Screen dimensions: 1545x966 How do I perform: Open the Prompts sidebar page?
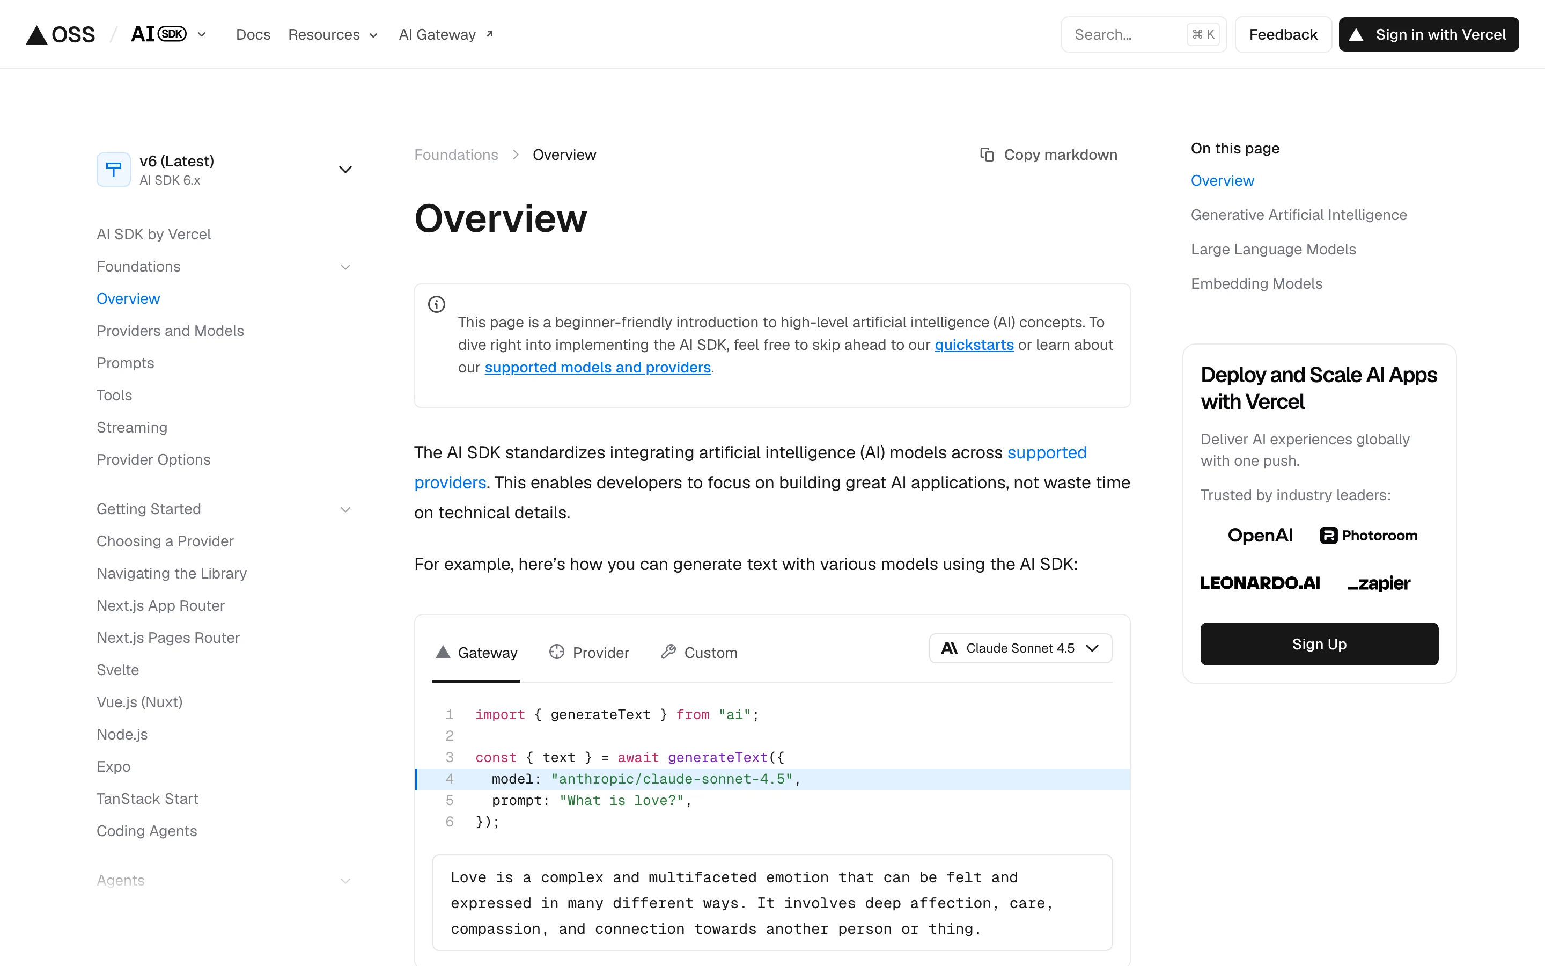[x=125, y=363]
